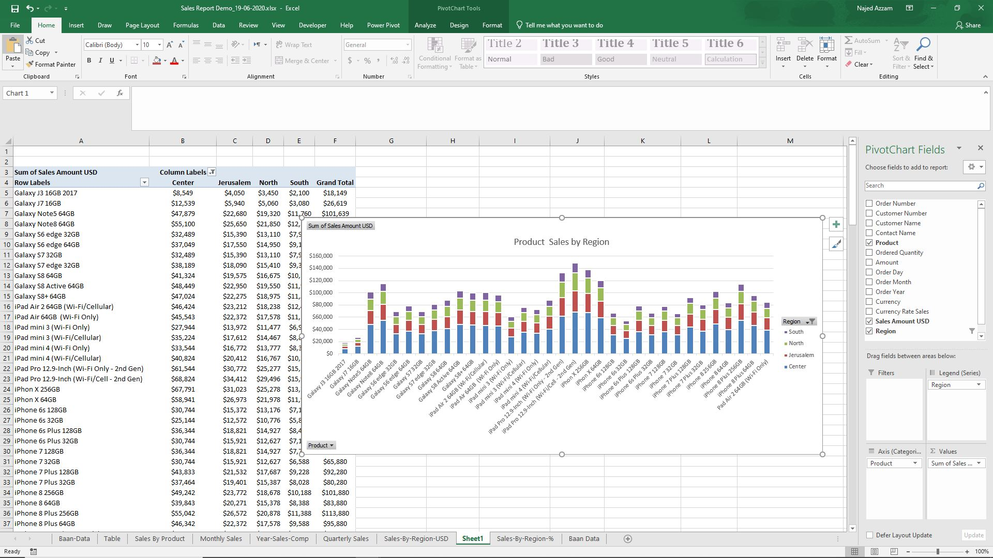The image size is (993, 558).
Task: Open the Design PivotChart tab
Action: (459, 25)
